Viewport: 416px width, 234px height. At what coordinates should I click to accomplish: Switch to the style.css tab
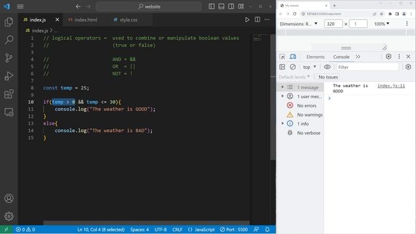pyautogui.click(x=125, y=19)
